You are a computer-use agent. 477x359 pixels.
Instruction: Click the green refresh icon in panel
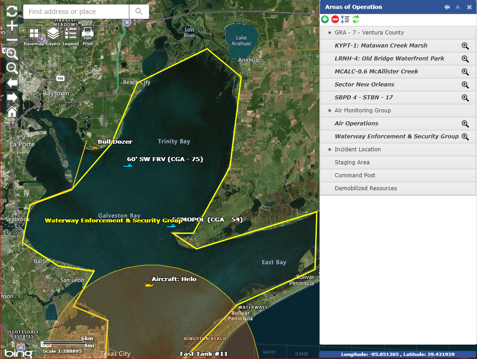coord(356,19)
